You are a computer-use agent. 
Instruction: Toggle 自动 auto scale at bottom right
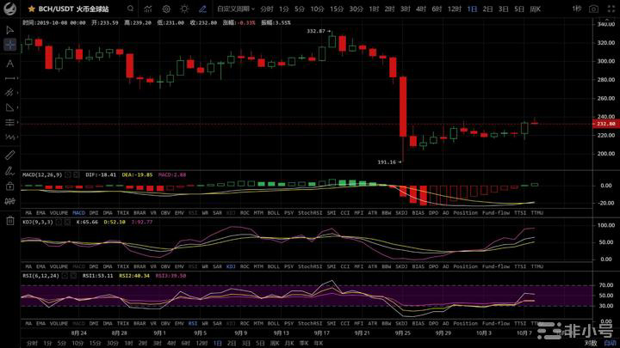point(610,343)
